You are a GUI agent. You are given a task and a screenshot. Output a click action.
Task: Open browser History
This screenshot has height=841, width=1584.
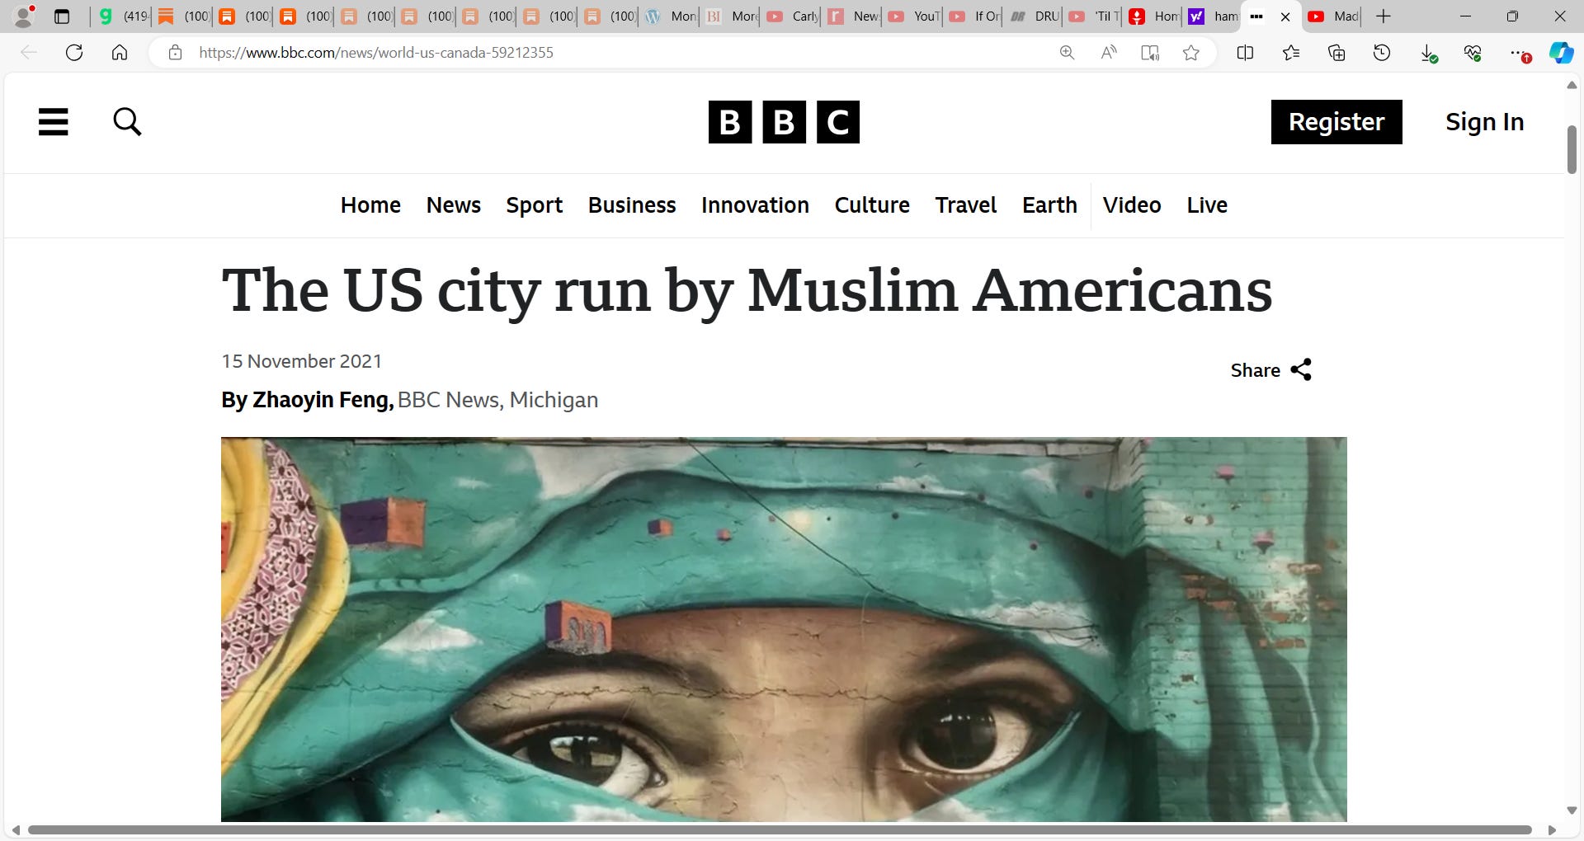coord(1382,53)
